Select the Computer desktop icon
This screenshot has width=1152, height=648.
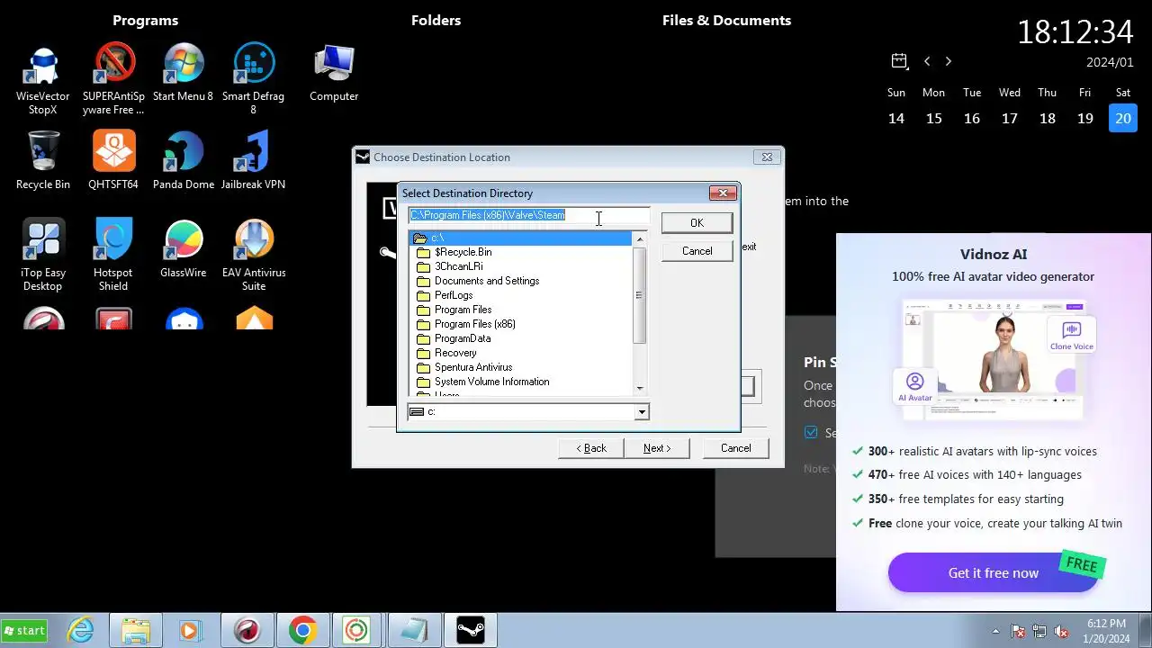[334, 74]
